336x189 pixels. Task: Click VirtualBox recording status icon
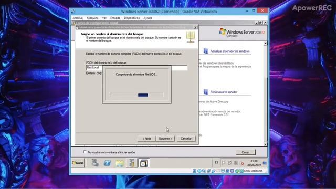227,171
